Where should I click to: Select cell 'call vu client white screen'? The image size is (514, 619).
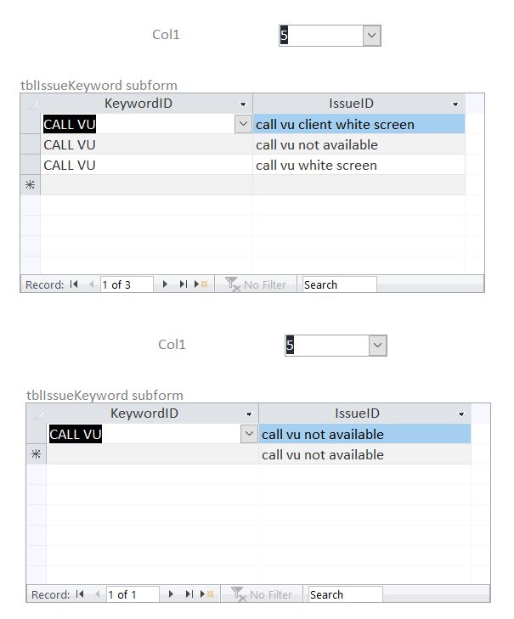click(359, 124)
